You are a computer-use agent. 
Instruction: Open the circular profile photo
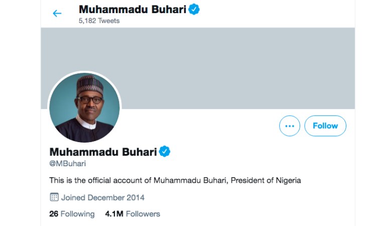84,108
